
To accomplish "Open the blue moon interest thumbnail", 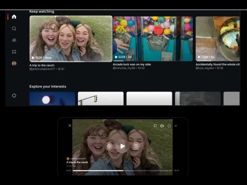I will click(x=52, y=99).
